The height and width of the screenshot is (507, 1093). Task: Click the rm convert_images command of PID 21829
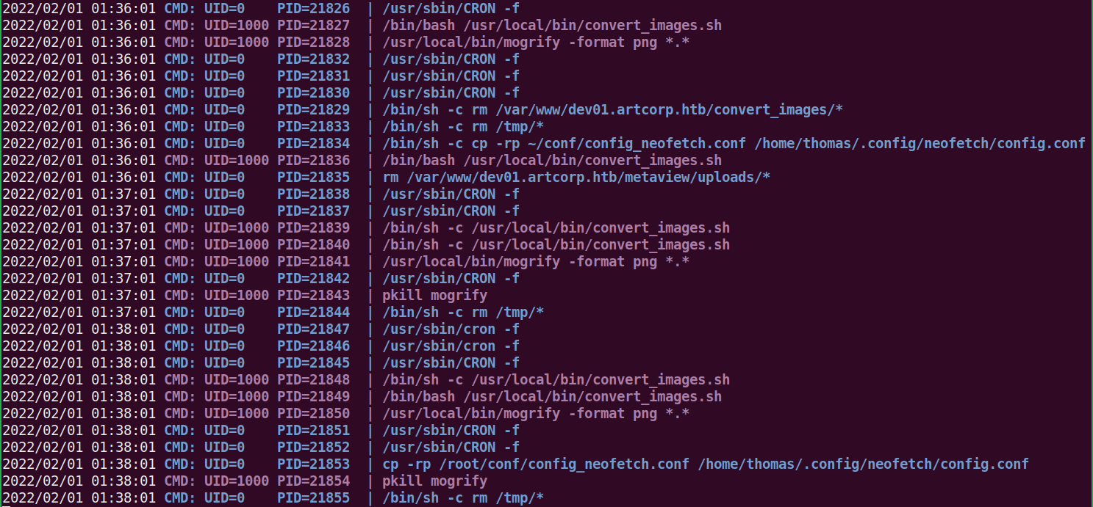(612, 109)
